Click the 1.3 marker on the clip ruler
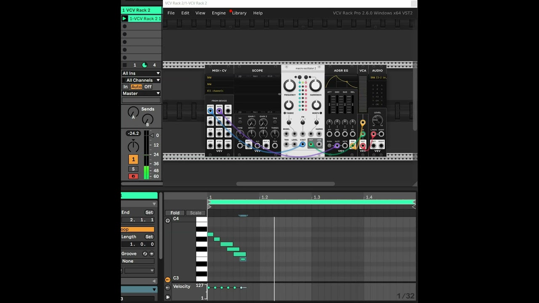The width and height of the screenshot is (539, 303). click(317, 197)
